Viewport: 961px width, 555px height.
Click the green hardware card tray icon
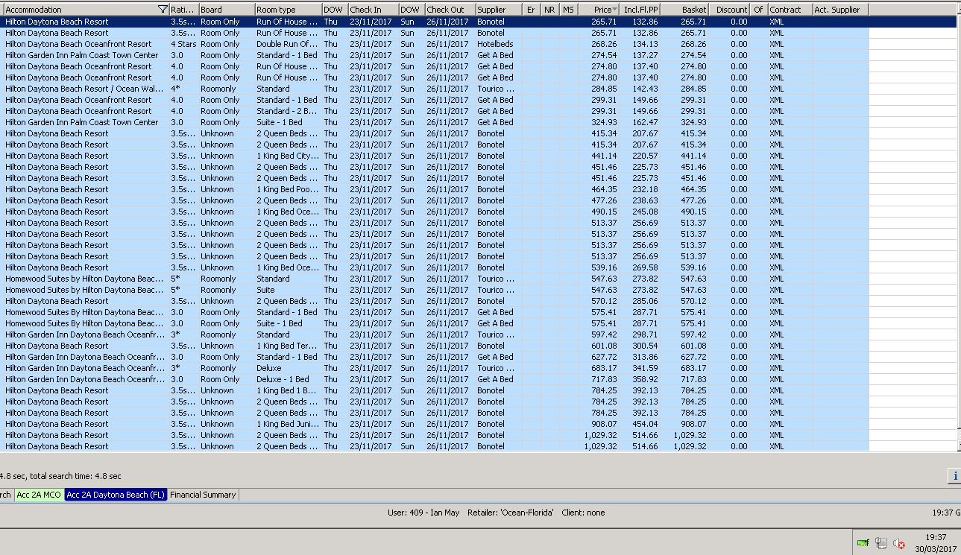pyautogui.click(x=863, y=543)
